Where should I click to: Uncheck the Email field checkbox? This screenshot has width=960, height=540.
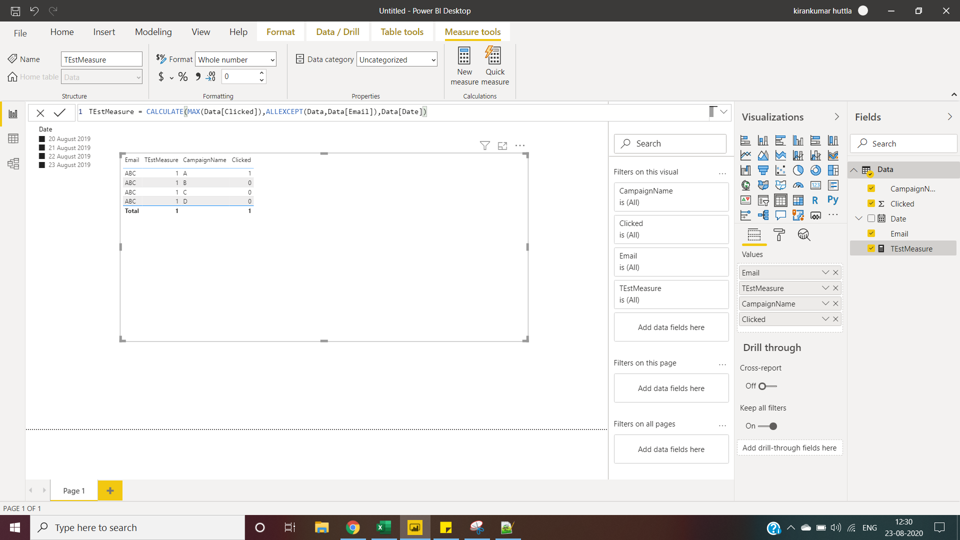pyautogui.click(x=871, y=233)
